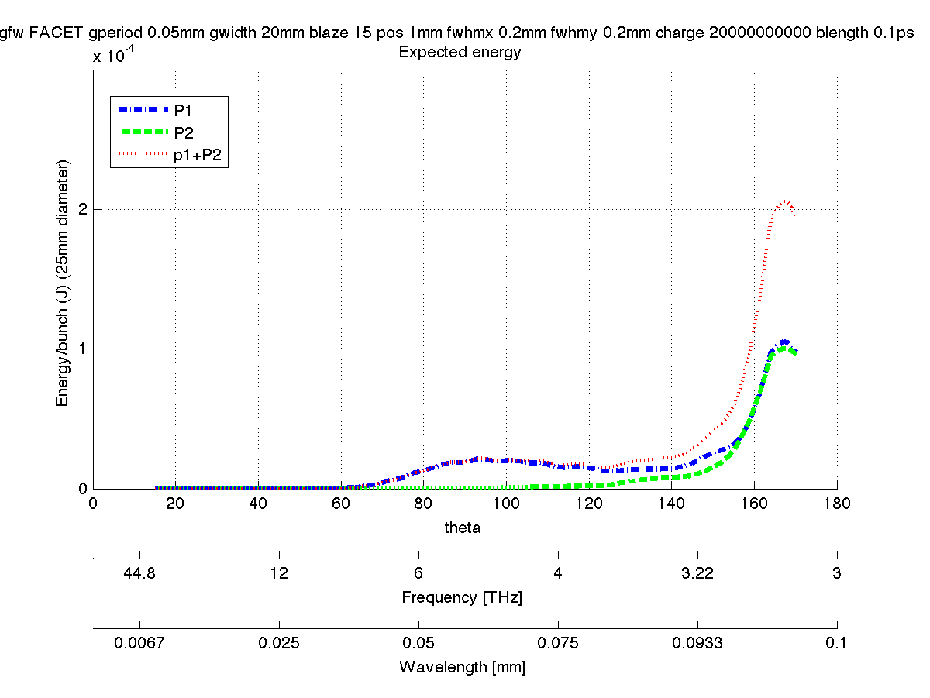This screenshot has height=698, width=930.
Task: Click the frequency tick 44.8
Action: click(x=139, y=574)
